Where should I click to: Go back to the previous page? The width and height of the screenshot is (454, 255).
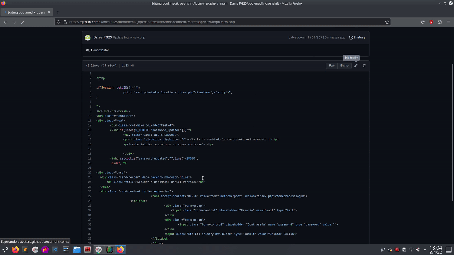pos(5,22)
